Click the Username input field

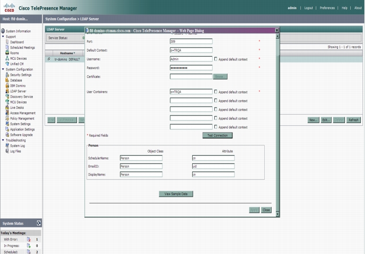click(191, 59)
